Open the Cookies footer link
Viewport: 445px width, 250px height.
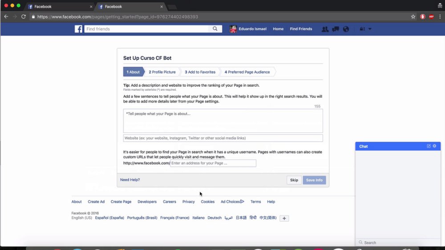pos(208,202)
